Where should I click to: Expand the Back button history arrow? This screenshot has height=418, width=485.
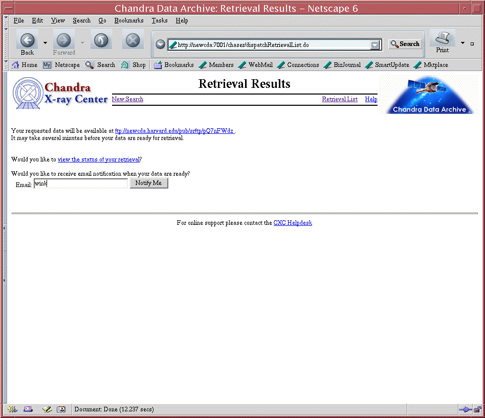pos(45,43)
